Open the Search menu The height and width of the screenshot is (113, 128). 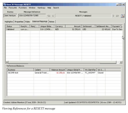coord(56,8)
